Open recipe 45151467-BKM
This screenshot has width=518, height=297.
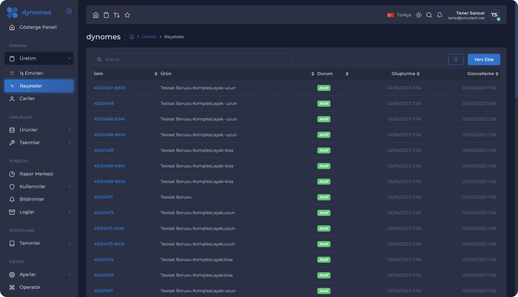coord(109,88)
